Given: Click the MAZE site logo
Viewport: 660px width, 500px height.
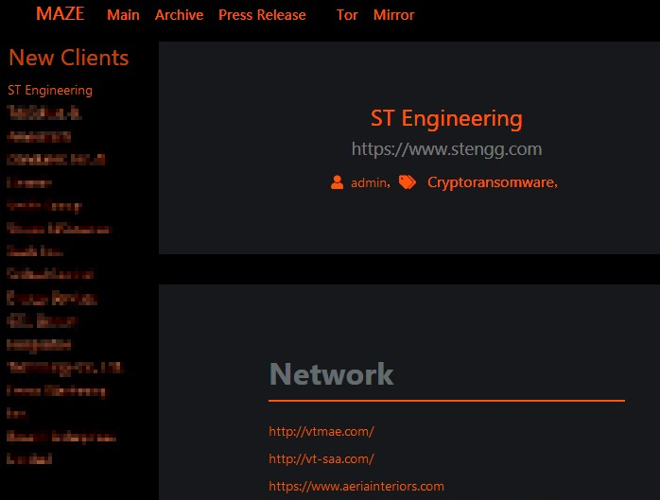Looking at the screenshot, I should tap(61, 14).
